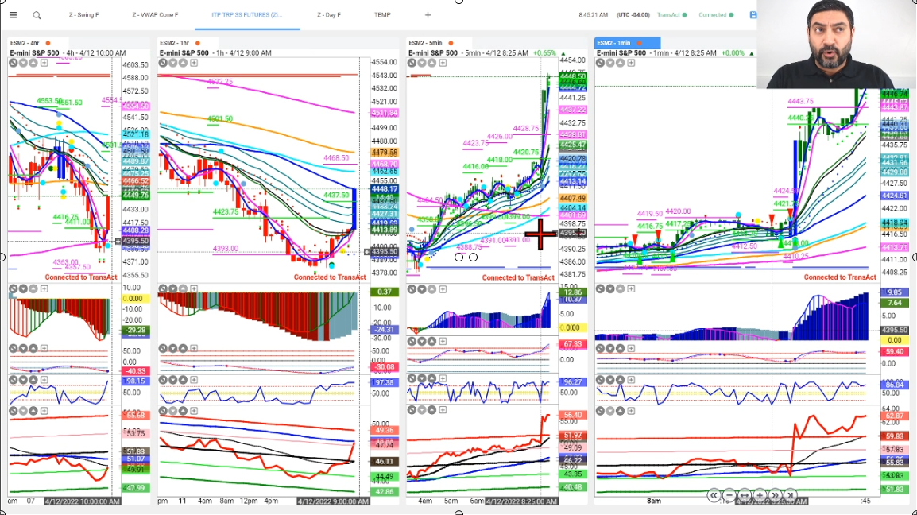
Task: Add a new workspace with plus button
Action: [428, 15]
